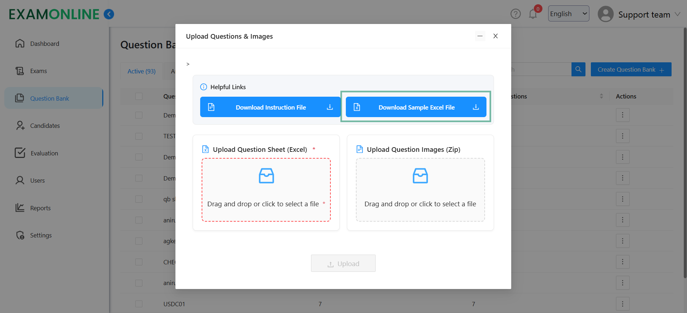Image resolution: width=687 pixels, height=313 pixels.
Task: Sort the column using sort arrows
Action: (x=601, y=96)
